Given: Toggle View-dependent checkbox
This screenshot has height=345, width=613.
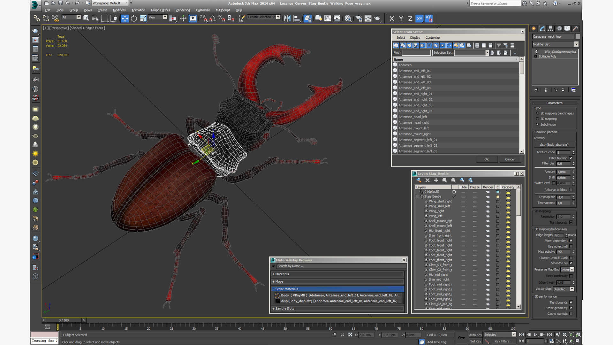Looking at the screenshot, I should 571,241.
